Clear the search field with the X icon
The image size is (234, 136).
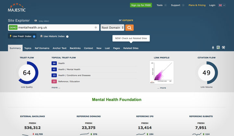click(x=96, y=28)
